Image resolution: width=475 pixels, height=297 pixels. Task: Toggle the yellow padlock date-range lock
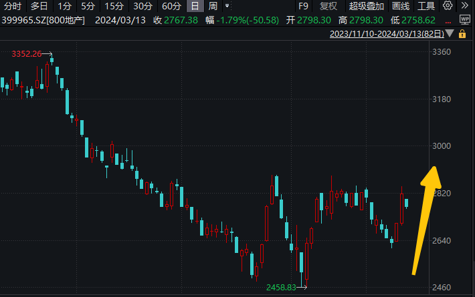462,33
